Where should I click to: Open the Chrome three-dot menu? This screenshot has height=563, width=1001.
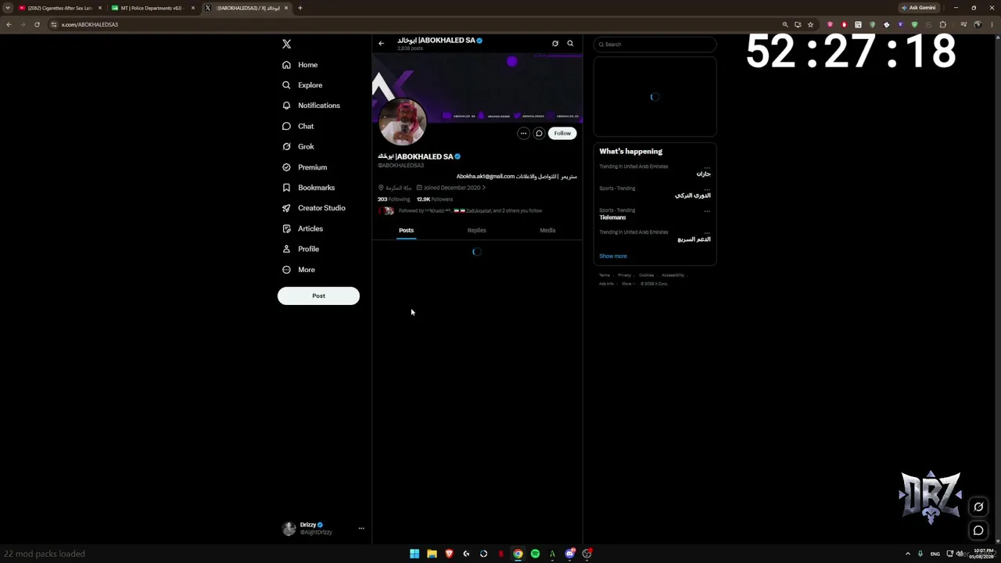pyautogui.click(x=993, y=24)
